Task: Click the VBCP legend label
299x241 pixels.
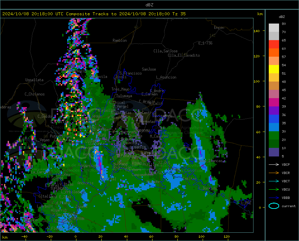Action: click(x=286, y=164)
